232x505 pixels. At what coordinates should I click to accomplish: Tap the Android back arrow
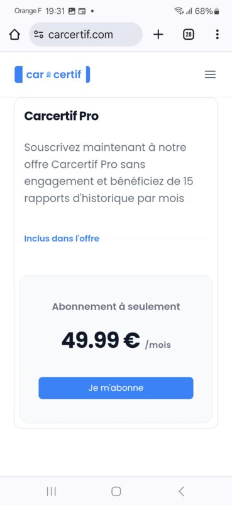tap(181, 491)
